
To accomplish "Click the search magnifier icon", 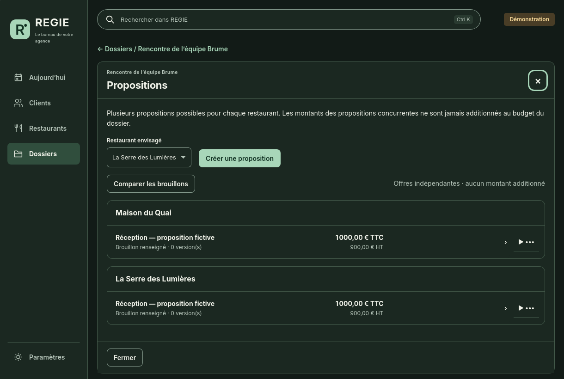I will pos(110,19).
